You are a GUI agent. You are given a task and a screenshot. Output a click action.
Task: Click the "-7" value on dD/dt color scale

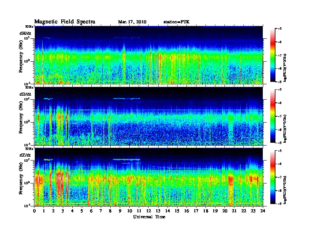[280, 116]
